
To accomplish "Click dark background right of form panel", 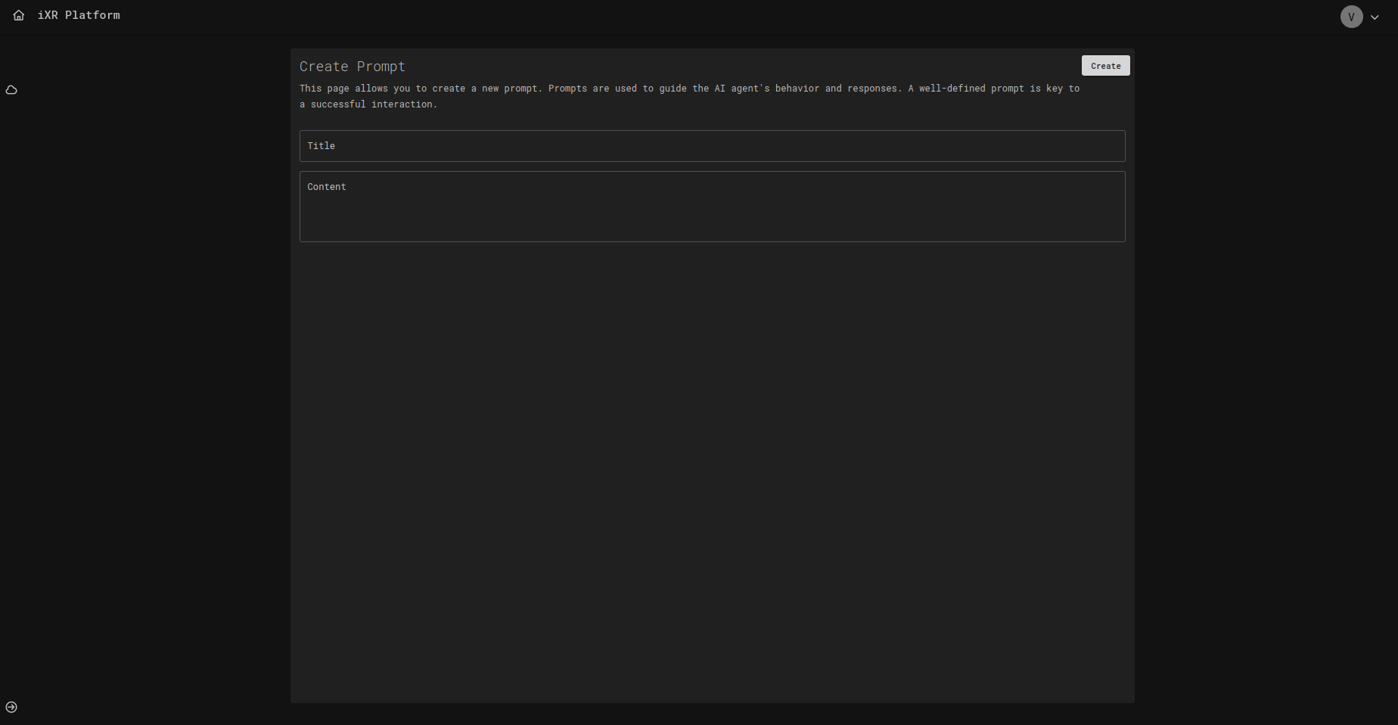I will [x=1263, y=378].
